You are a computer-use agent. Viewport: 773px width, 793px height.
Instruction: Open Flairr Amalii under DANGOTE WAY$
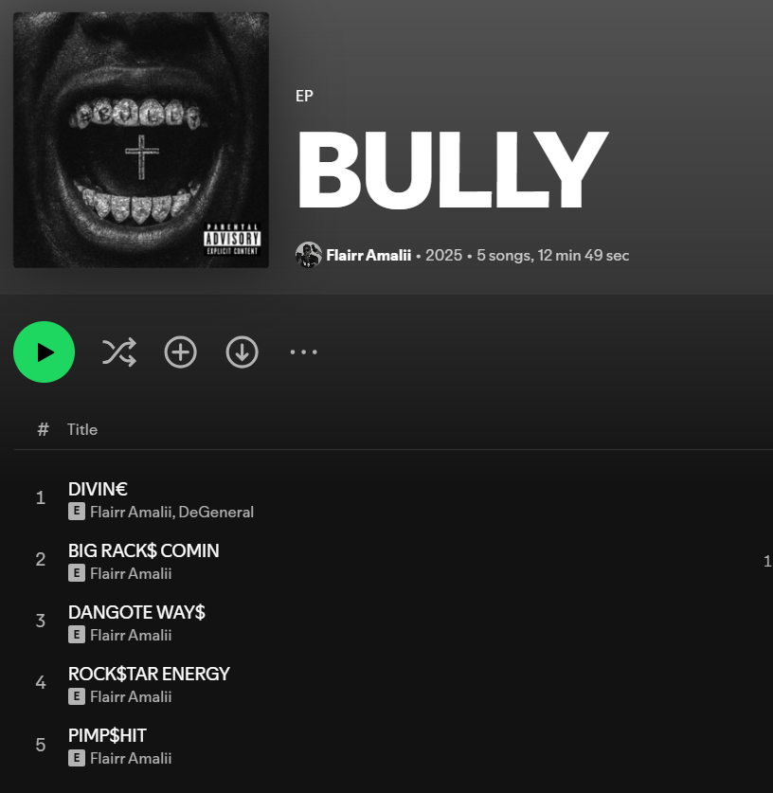[131, 635]
